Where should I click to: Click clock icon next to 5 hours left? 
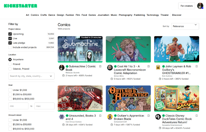click(112, 79)
